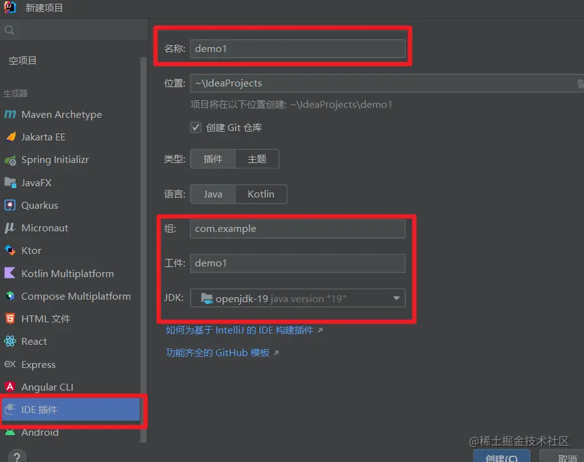Toggle the 创建 Git 仓库 checkbox
Screen dimensions: 584x462
(x=196, y=127)
